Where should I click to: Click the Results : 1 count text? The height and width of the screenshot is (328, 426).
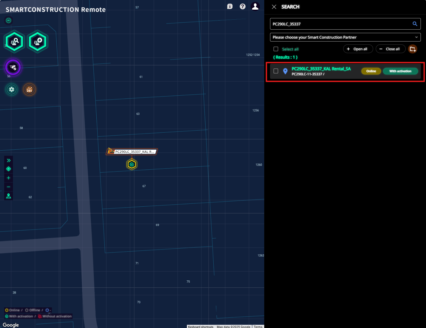coord(286,57)
